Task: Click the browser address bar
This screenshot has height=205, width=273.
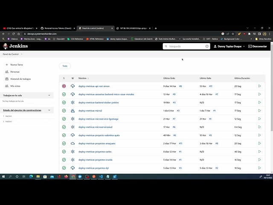Action: tap(122, 34)
